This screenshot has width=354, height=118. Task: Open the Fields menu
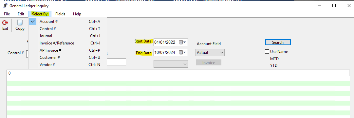[60, 14]
